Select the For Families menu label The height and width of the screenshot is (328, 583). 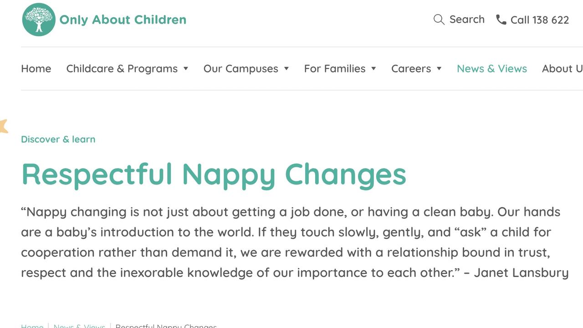click(x=335, y=69)
